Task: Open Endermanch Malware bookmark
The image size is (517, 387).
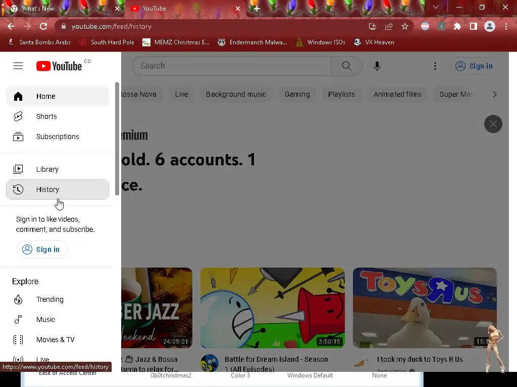Action: coord(252,42)
